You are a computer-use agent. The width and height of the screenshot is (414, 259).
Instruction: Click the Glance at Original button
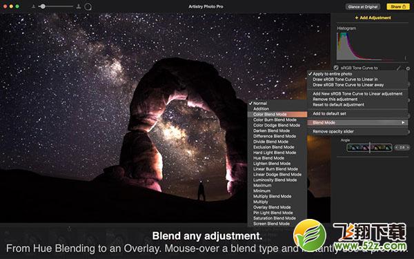[x=363, y=7]
